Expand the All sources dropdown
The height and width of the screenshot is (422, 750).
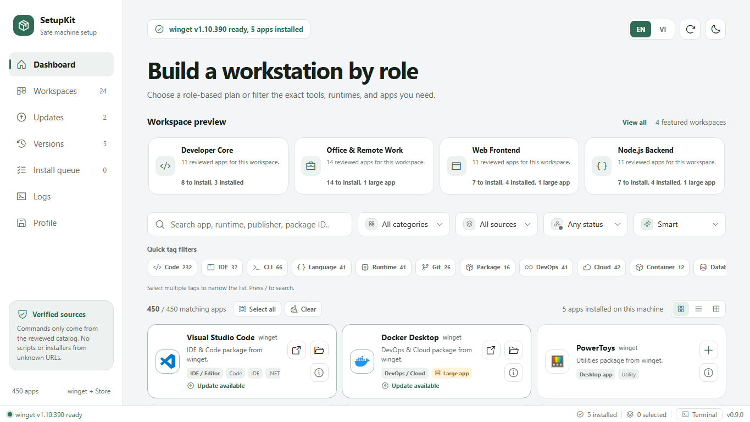[497, 224]
